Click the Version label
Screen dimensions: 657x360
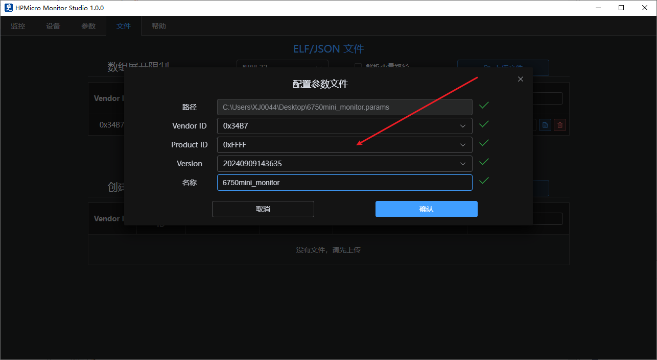(x=190, y=164)
